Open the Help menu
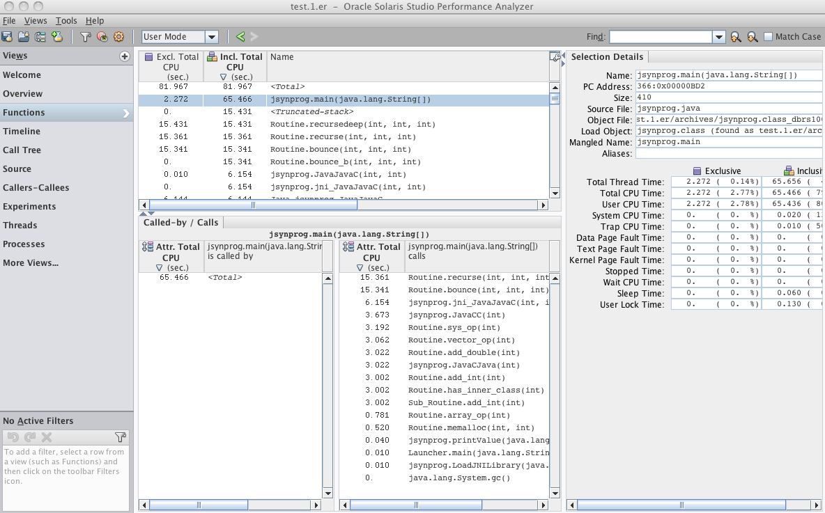Image resolution: width=825 pixels, height=513 pixels. tap(95, 20)
